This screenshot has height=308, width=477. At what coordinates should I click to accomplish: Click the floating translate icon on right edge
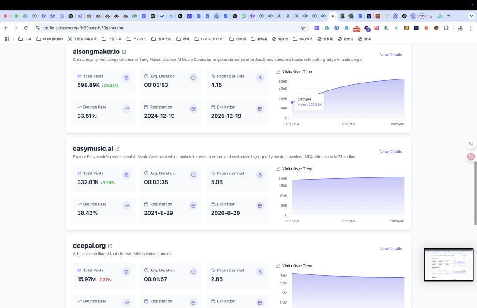[x=471, y=157]
